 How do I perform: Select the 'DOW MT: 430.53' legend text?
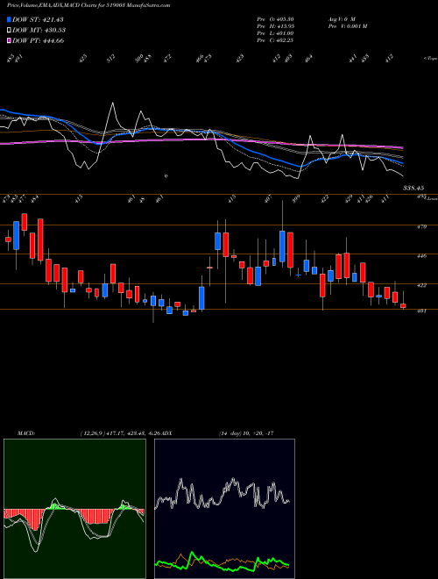point(39,30)
